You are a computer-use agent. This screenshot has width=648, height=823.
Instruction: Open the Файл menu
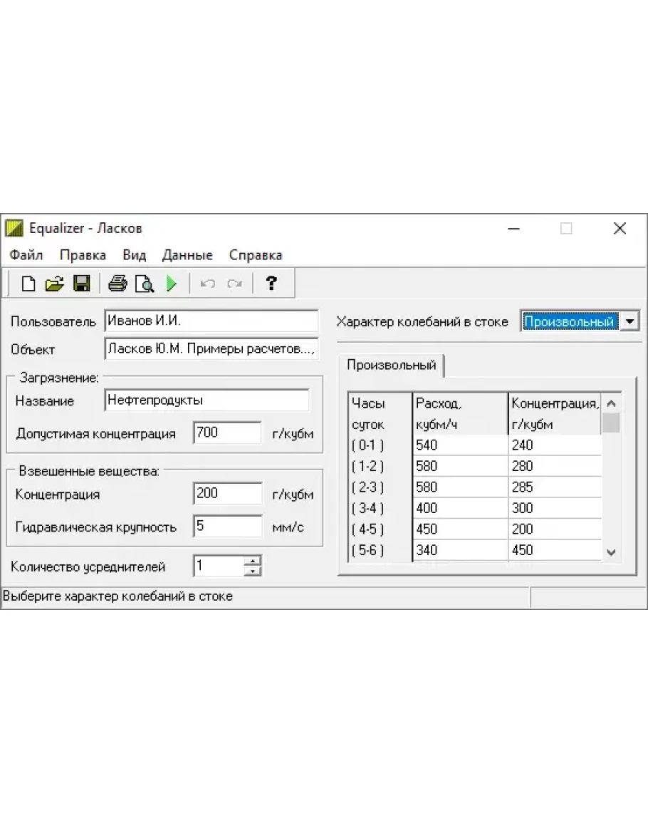click(x=26, y=255)
